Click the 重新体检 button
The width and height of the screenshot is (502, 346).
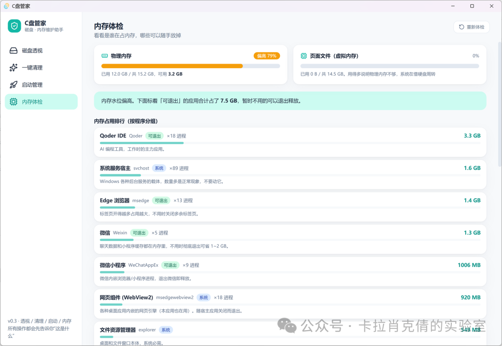471,27
